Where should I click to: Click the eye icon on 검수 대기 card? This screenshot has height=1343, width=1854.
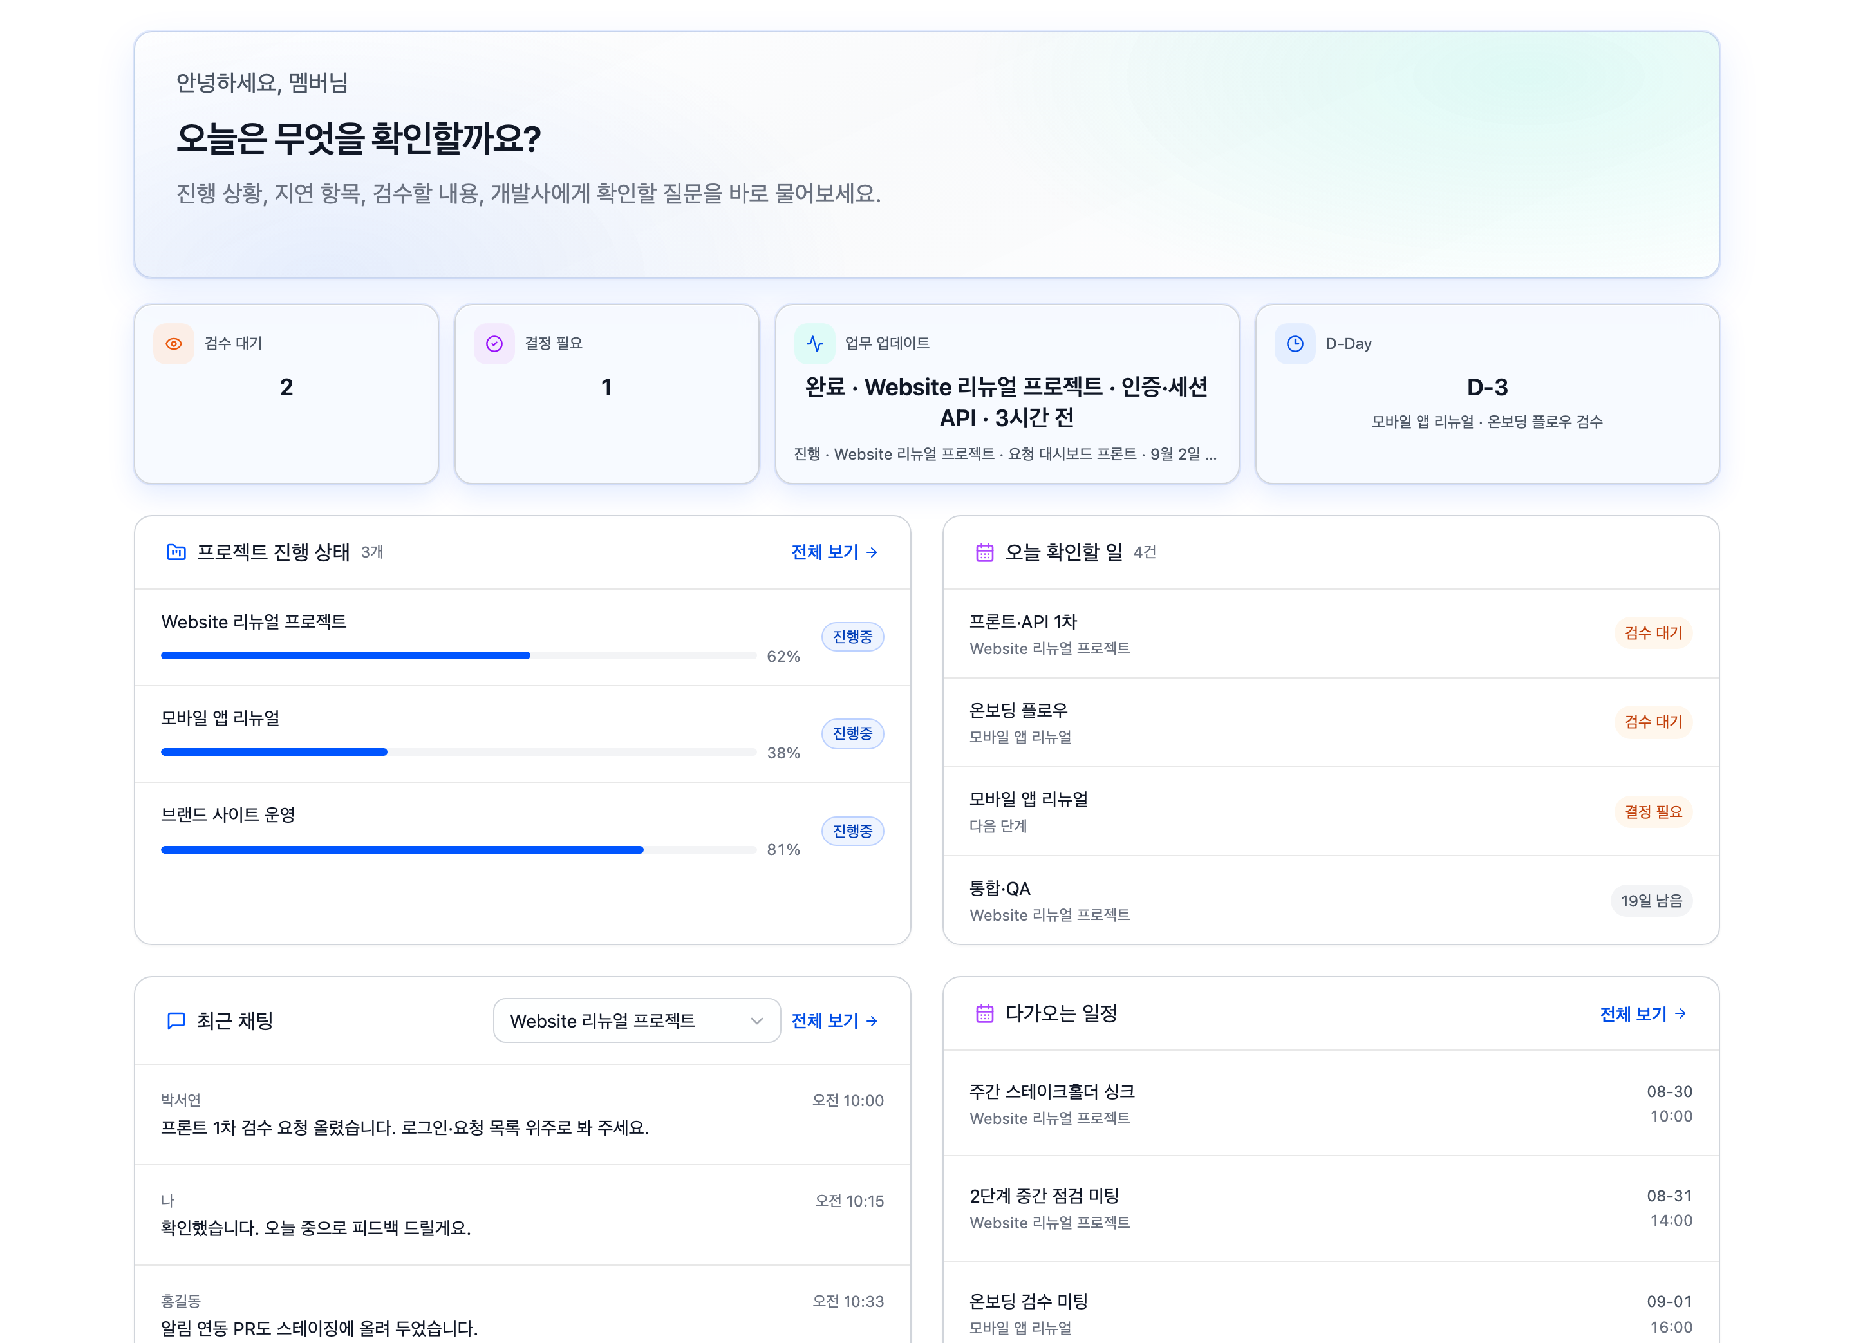173,343
